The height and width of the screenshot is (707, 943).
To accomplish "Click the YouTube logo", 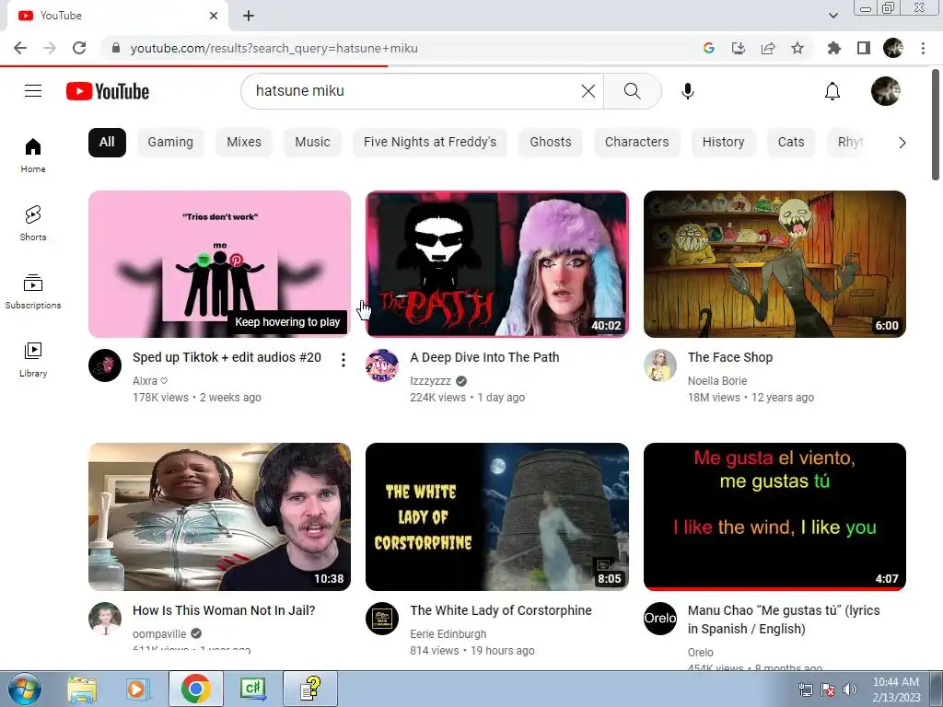I will [x=108, y=91].
